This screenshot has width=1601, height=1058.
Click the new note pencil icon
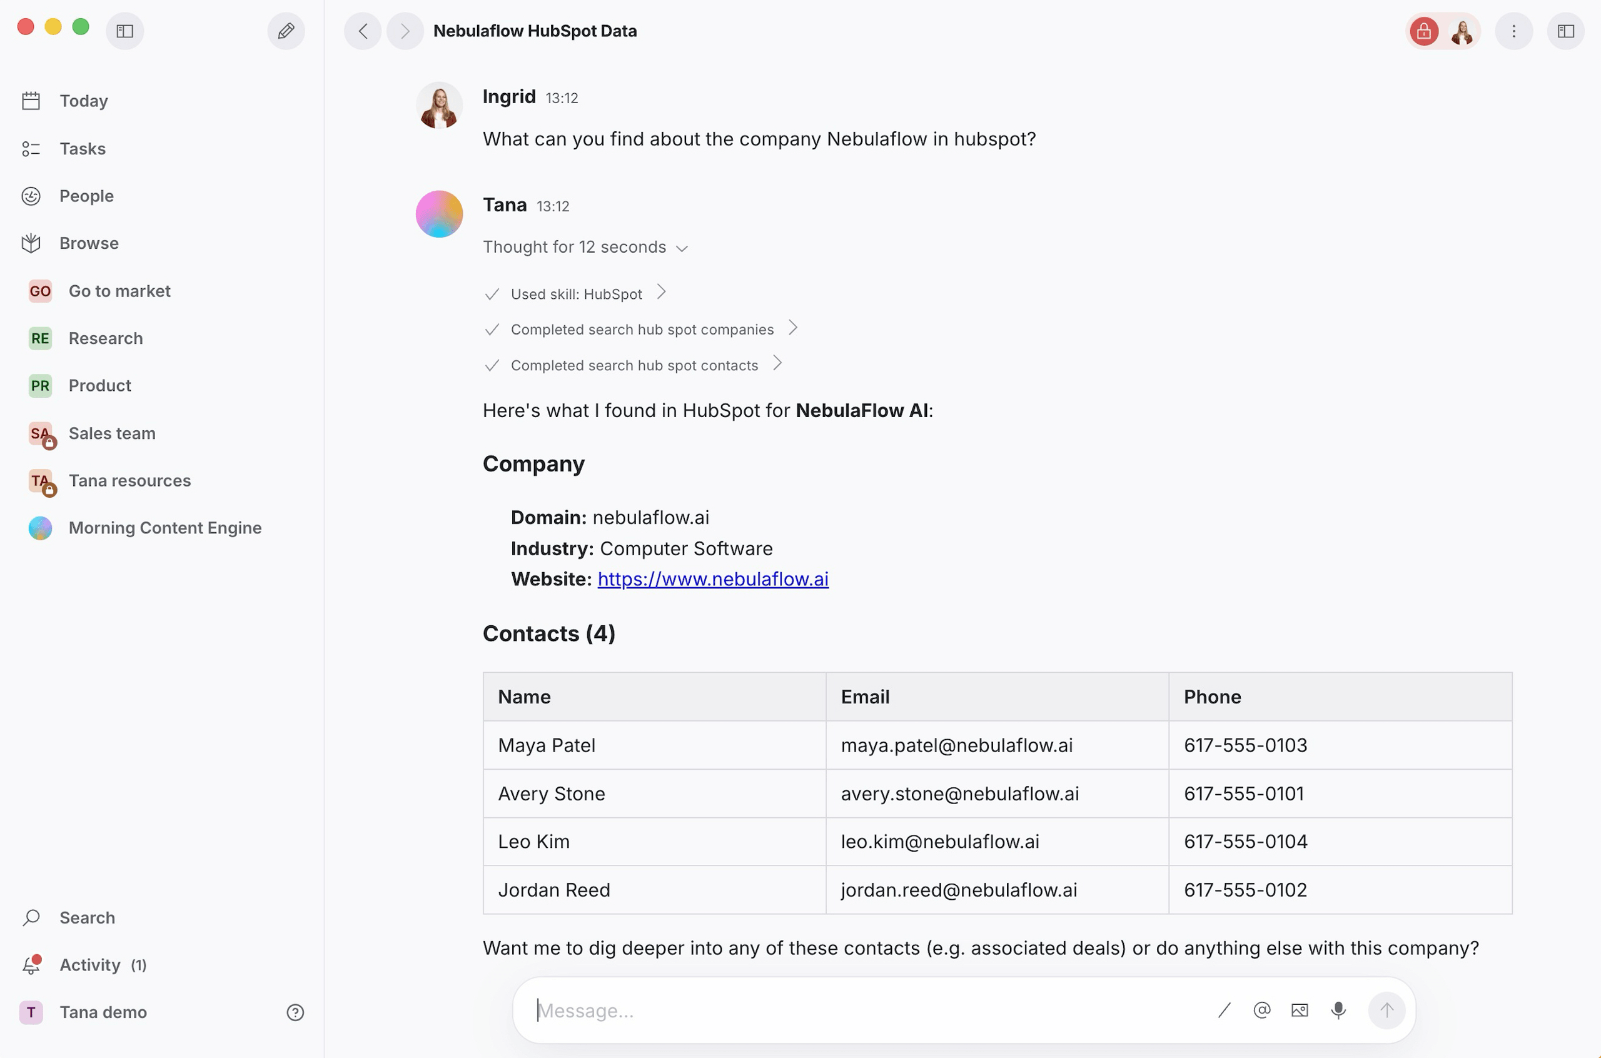(286, 31)
